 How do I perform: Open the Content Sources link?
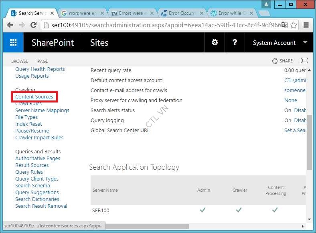coord(34,97)
